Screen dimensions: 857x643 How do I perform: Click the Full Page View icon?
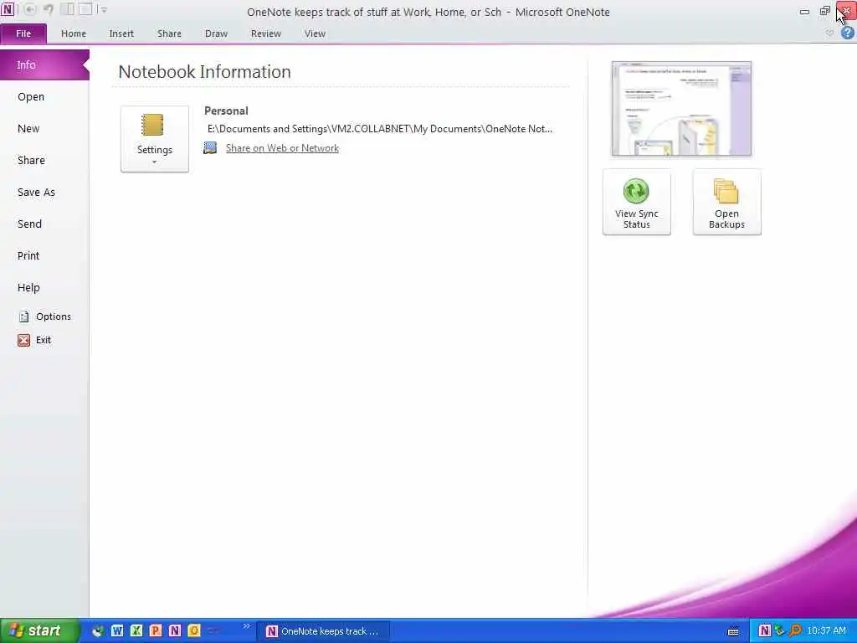click(85, 9)
